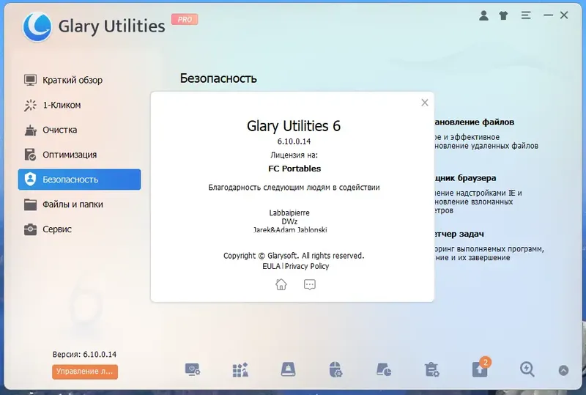Viewport: 586px width, 395px height.
Task: Open the feedback chat bubble icon
Action: pyautogui.click(x=309, y=284)
